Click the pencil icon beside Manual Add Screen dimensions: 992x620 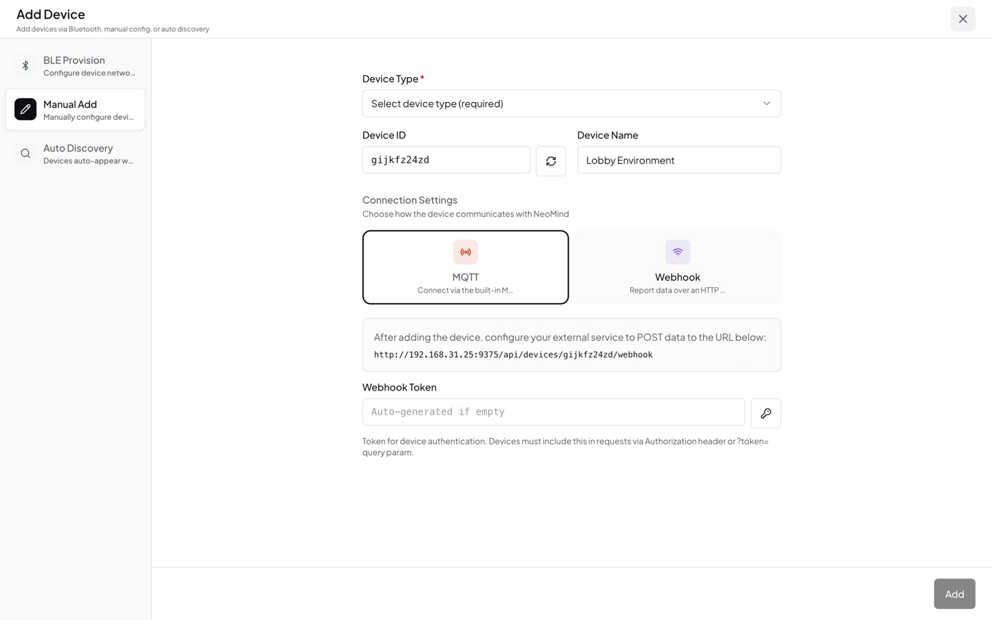tap(25, 109)
